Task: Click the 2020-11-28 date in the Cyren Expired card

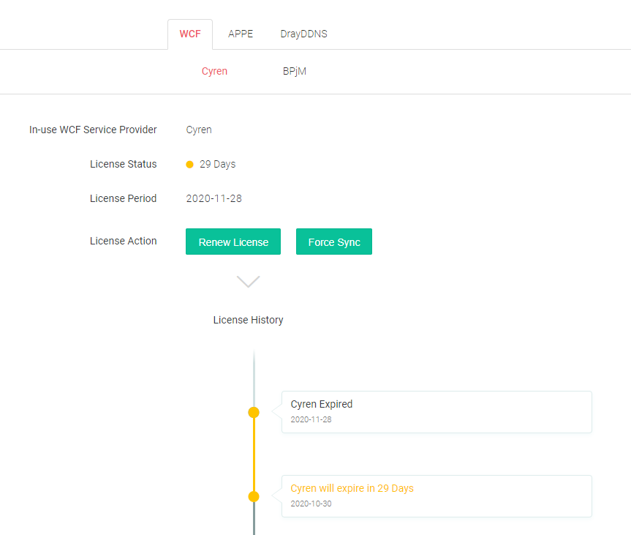Action: [311, 419]
